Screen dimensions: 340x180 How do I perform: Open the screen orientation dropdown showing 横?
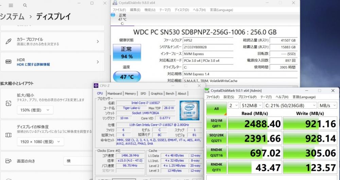point(78,161)
